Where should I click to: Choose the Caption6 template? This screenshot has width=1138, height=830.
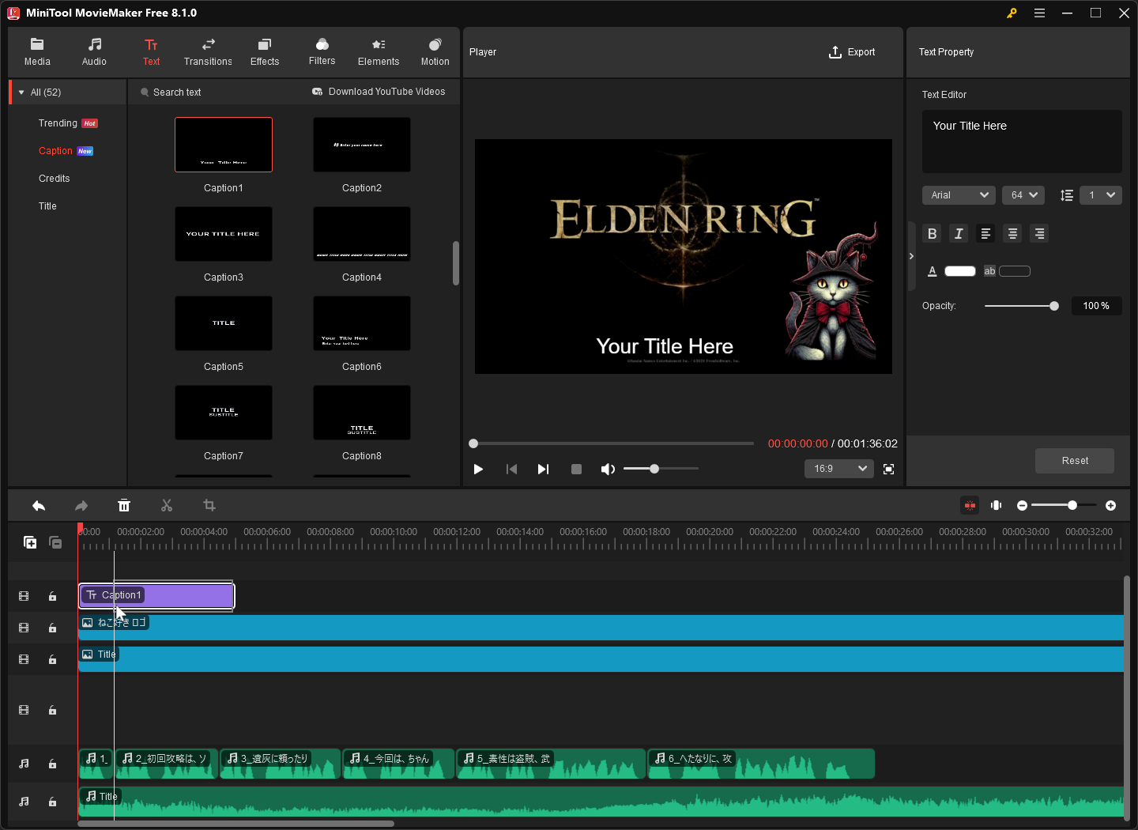click(x=362, y=323)
